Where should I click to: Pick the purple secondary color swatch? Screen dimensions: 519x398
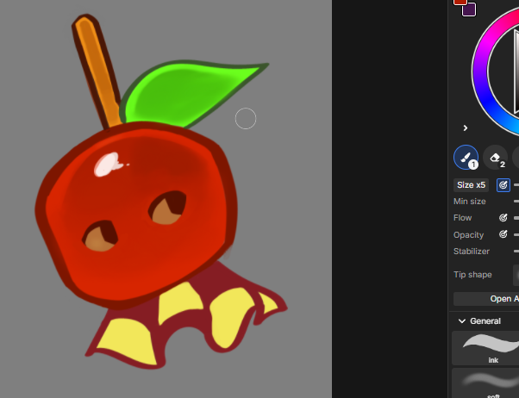(469, 10)
